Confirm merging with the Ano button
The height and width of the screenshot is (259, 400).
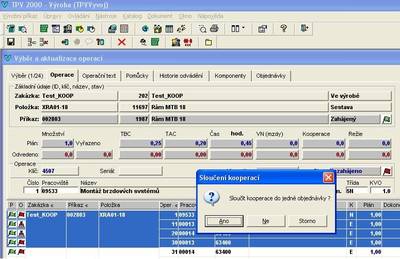[x=224, y=221]
